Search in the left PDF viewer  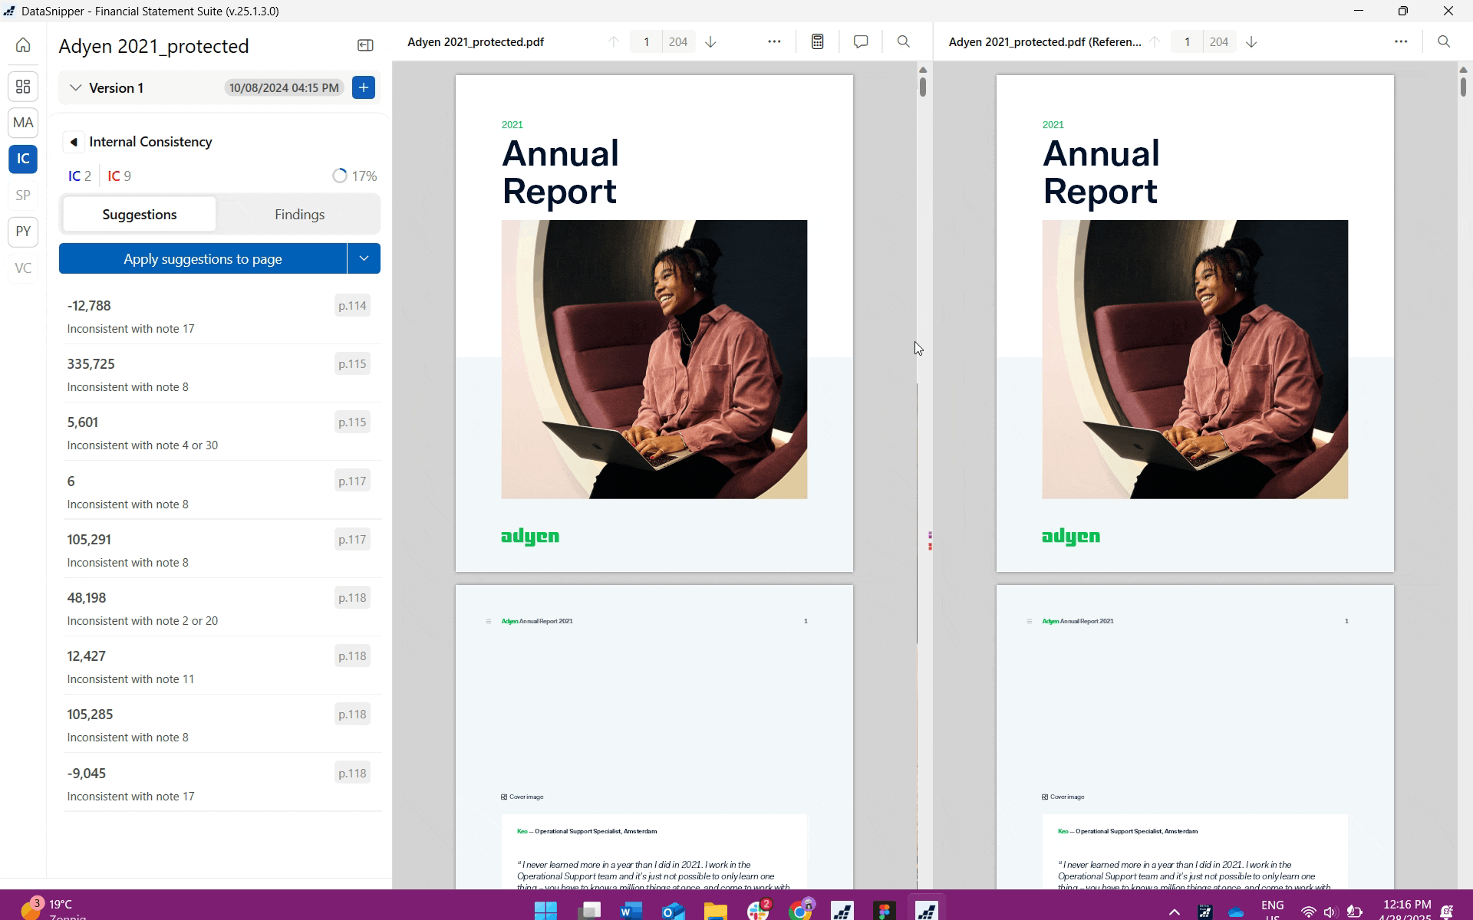(x=904, y=42)
